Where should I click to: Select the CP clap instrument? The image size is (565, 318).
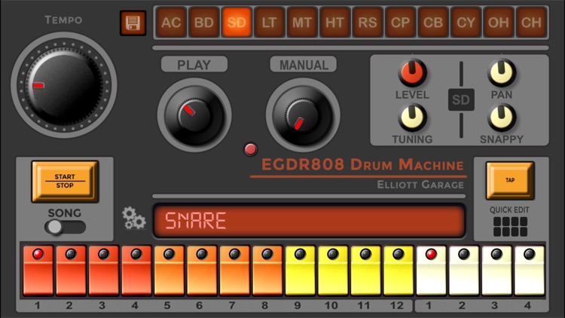(x=400, y=23)
